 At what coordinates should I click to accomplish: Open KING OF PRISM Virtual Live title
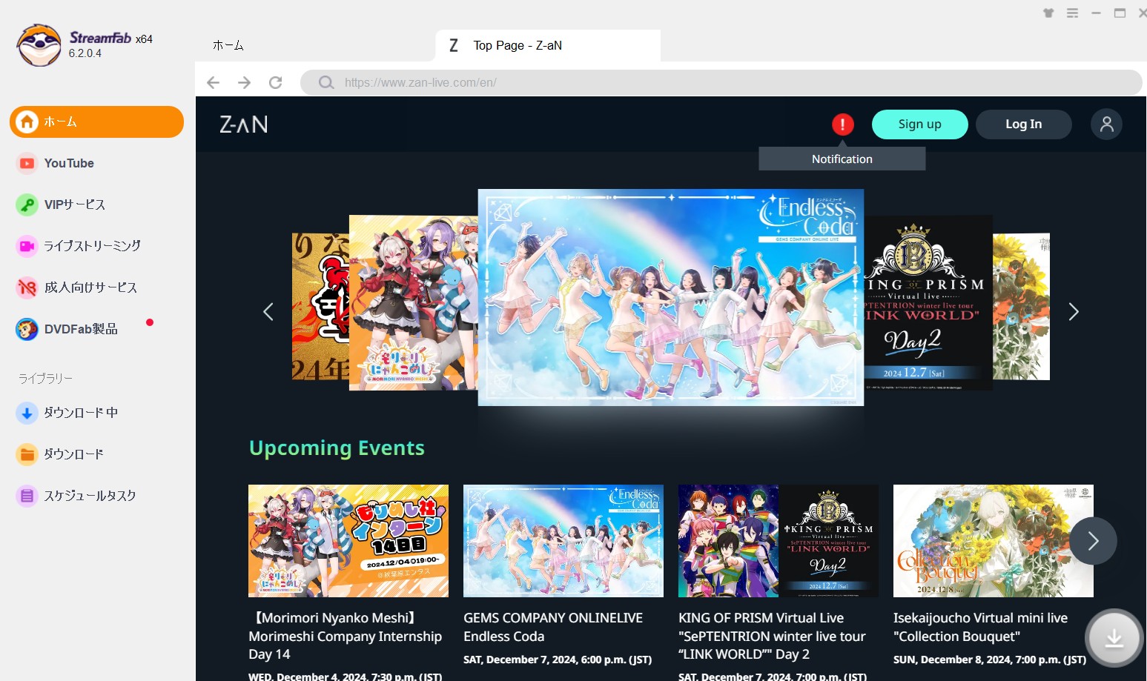772,636
